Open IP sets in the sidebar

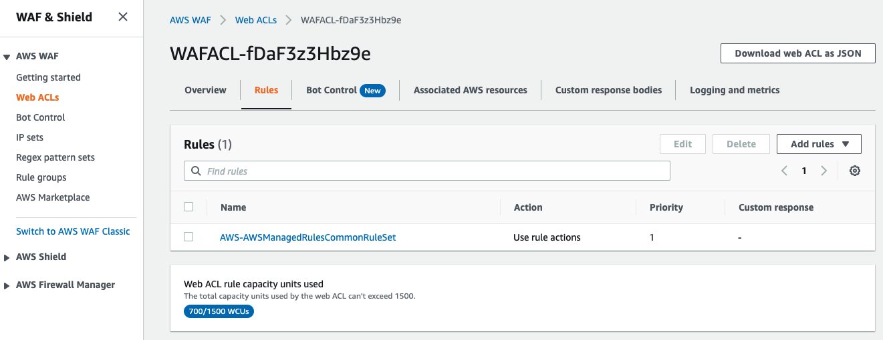(29, 137)
